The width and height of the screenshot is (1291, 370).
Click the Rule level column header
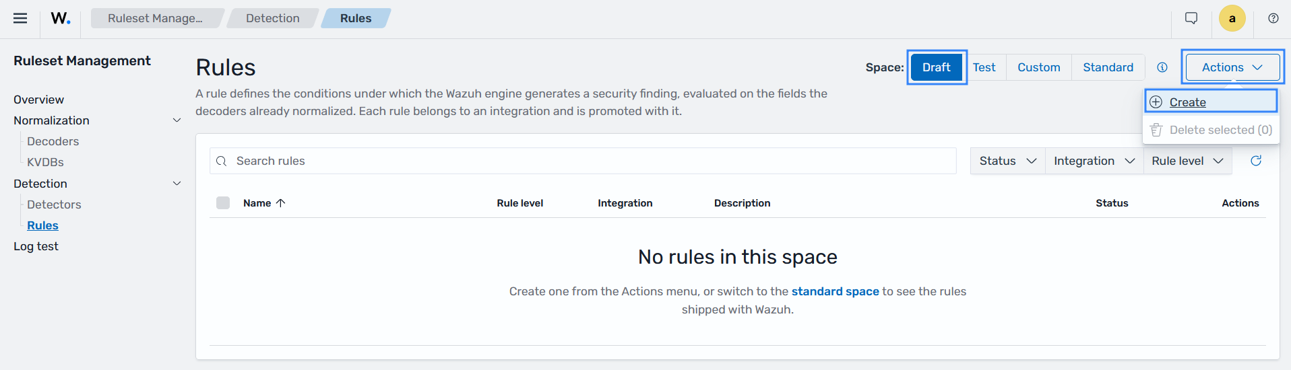519,203
